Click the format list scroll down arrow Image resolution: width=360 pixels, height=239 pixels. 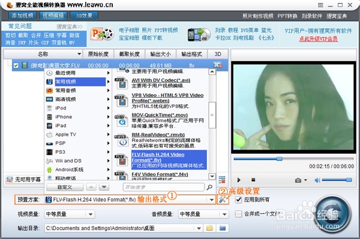(212, 177)
